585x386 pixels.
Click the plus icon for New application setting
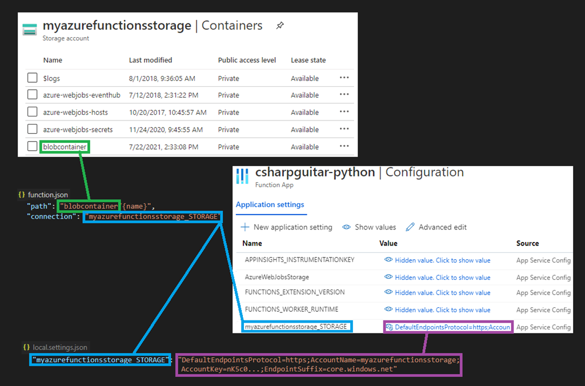coord(245,227)
